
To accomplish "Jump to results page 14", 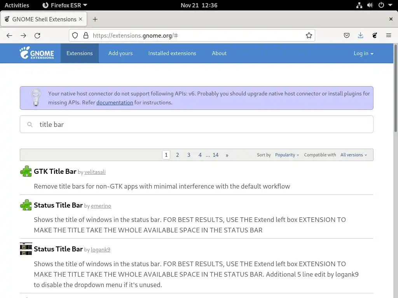I will click(x=215, y=155).
